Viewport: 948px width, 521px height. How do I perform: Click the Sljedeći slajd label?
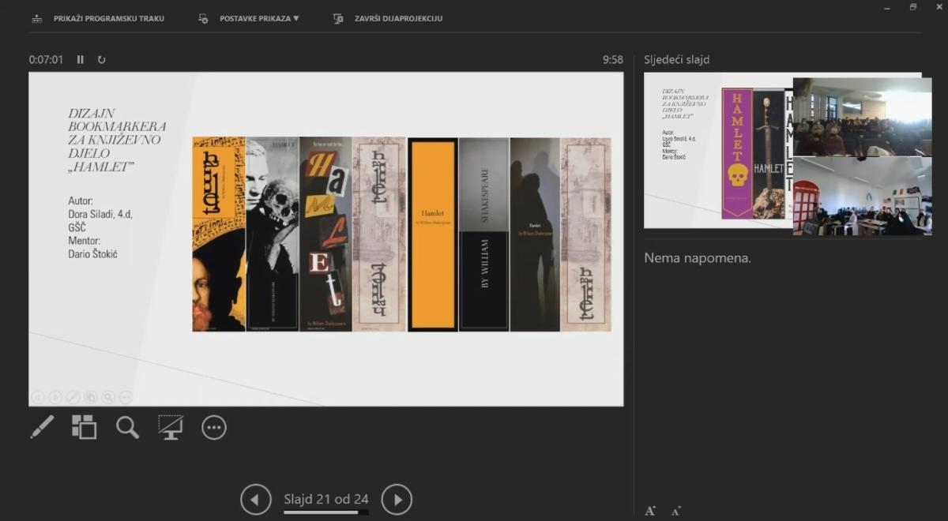[x=677, y=59]
